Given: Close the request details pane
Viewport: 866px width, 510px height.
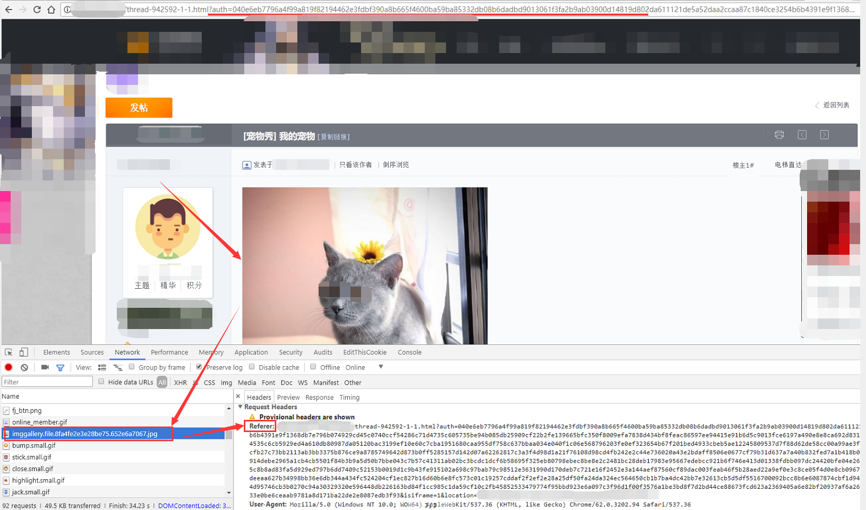Looking at the screenshot, I should click(x=238, y=396).
